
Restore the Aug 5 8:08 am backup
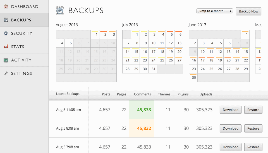point(253,128)
